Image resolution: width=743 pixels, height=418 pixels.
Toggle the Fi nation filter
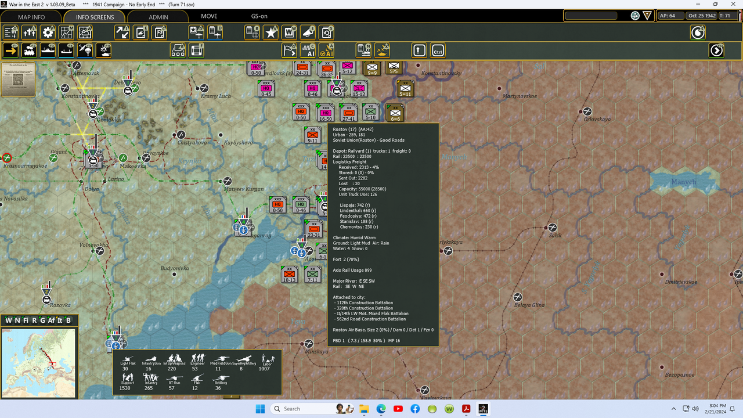[x=26, y=320]
